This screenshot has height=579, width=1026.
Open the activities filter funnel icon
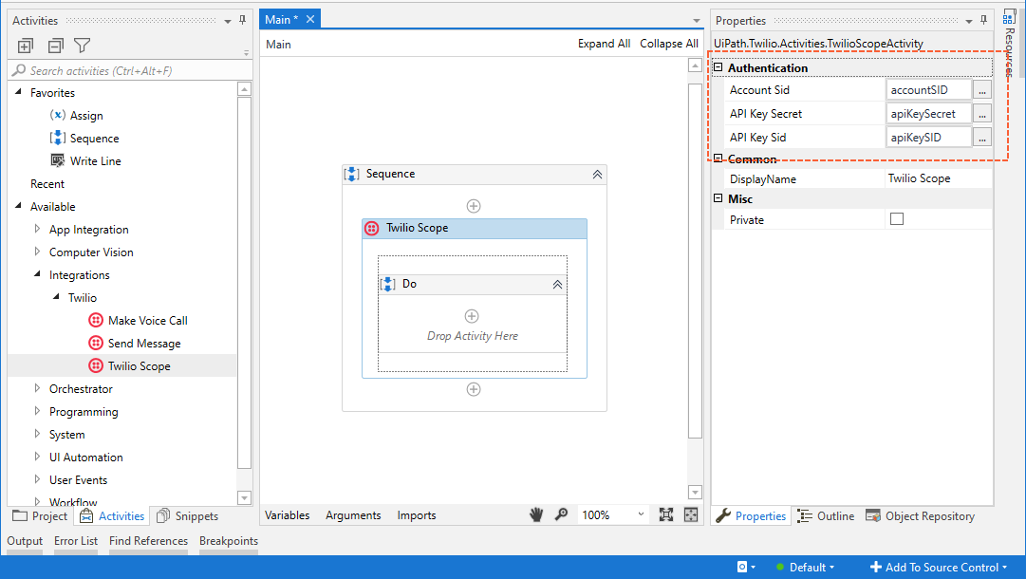82,46
